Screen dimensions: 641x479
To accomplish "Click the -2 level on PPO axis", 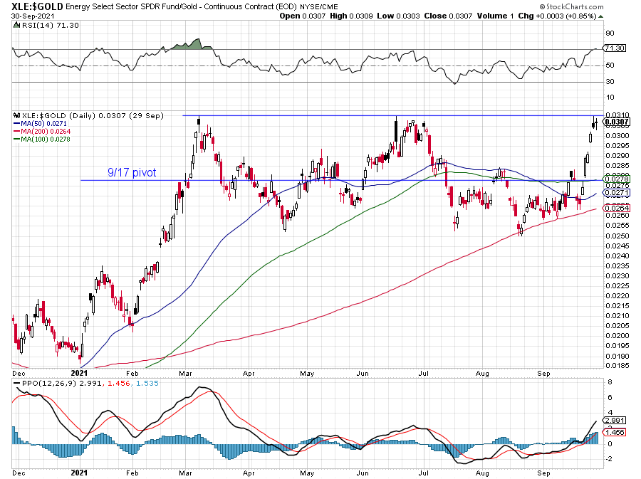I will pyautogui.click(x=609, y=459).
